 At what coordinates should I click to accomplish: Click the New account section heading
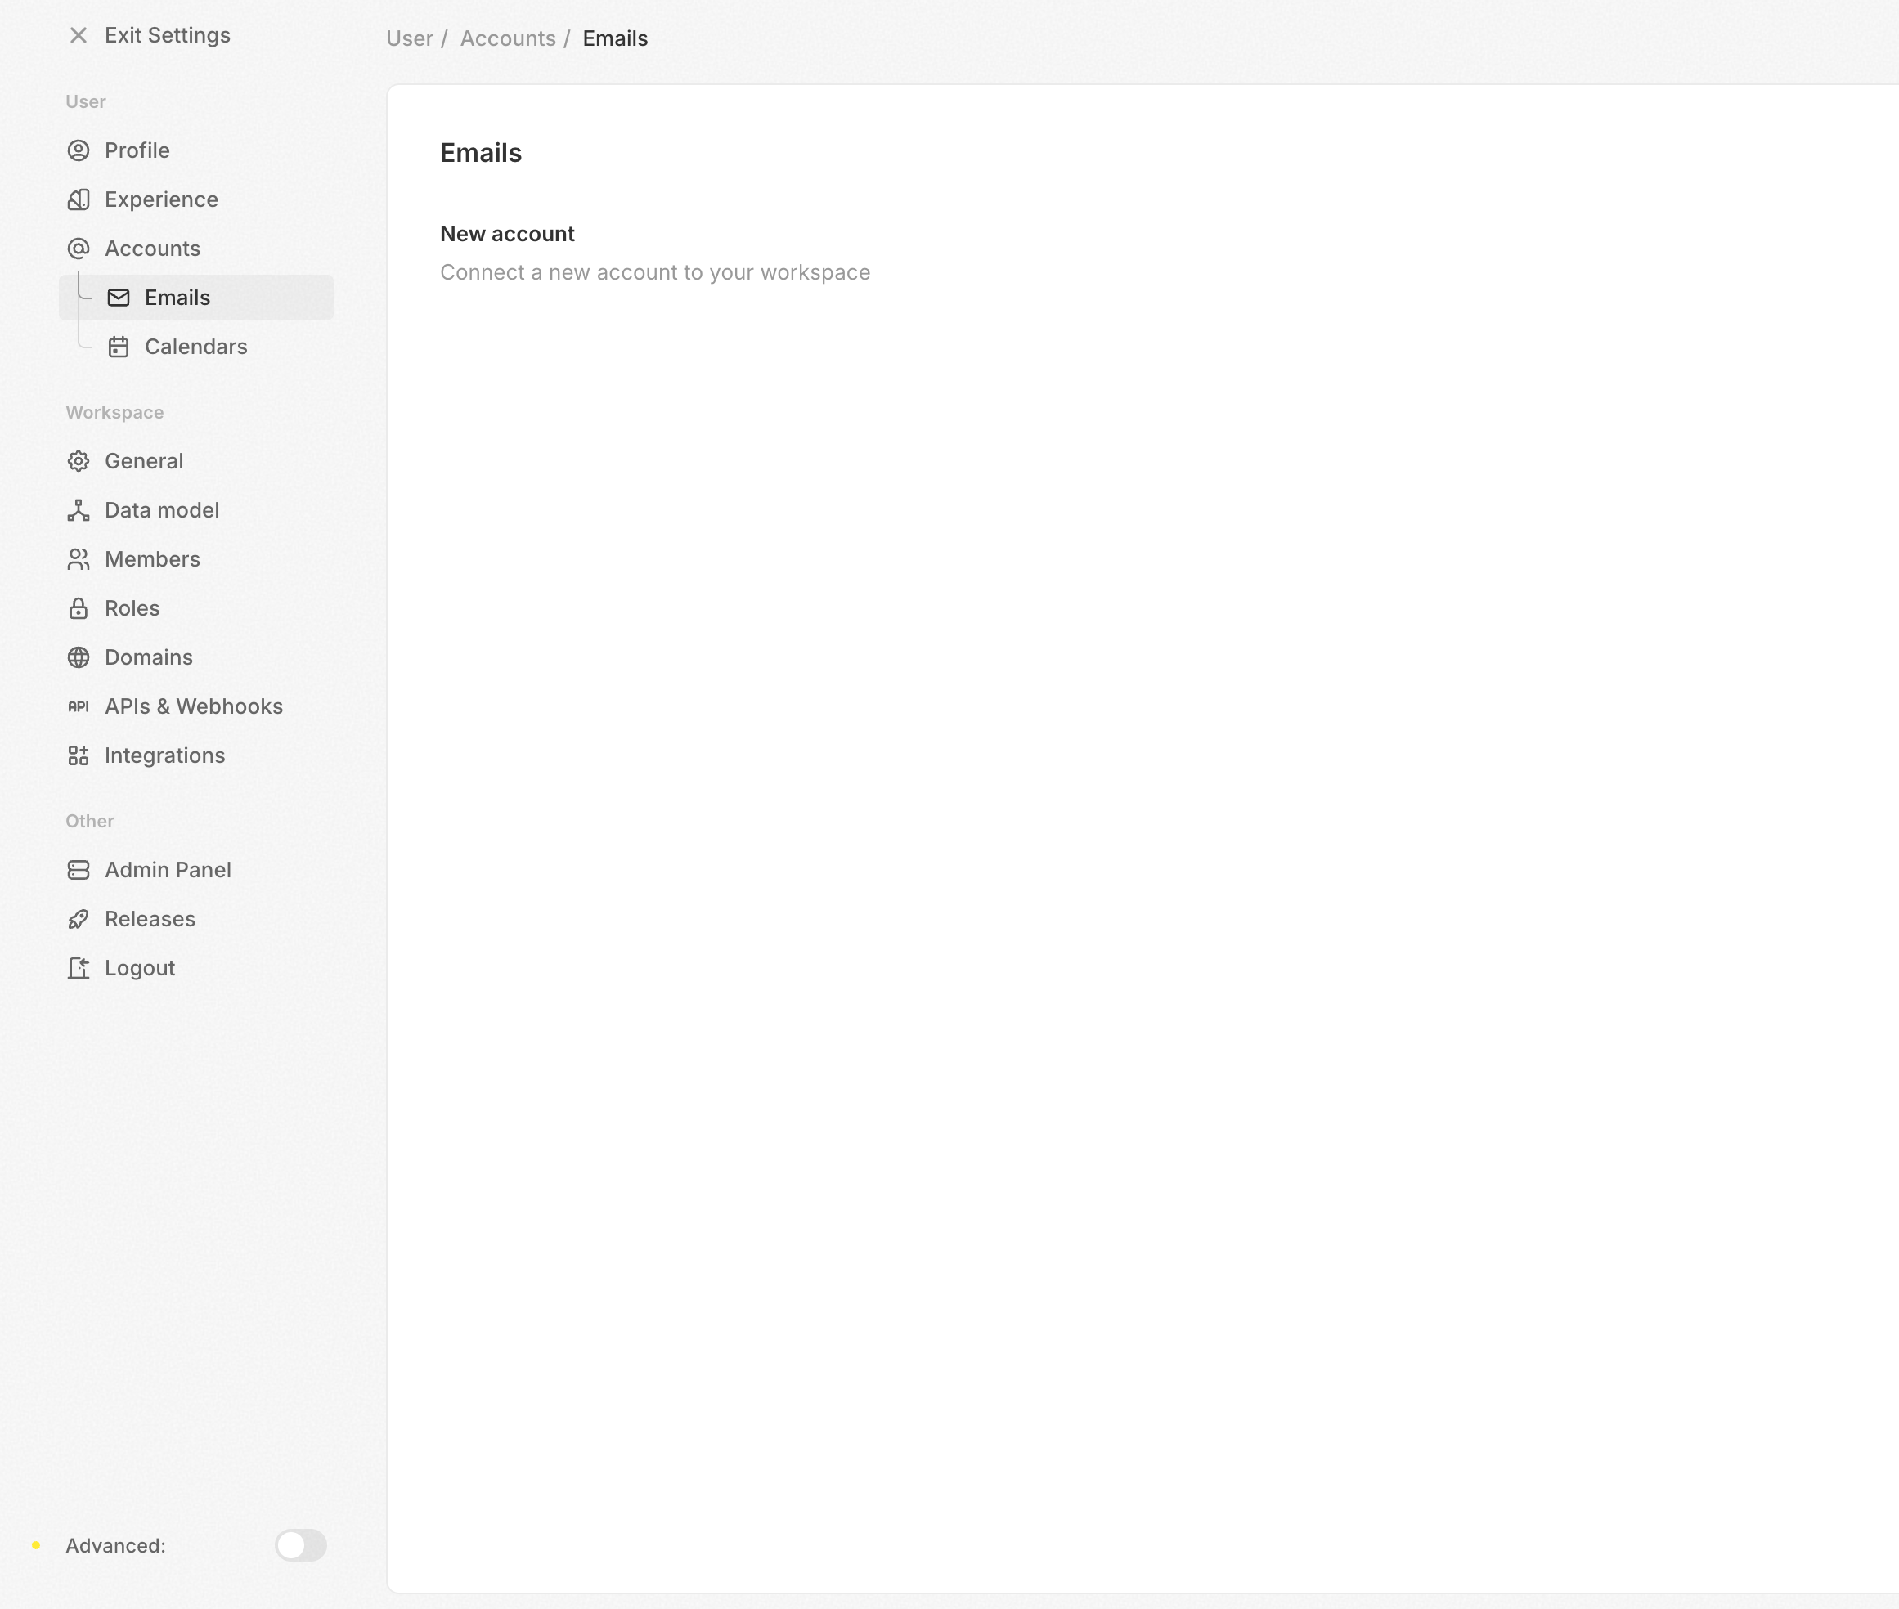tap(507, 235)
